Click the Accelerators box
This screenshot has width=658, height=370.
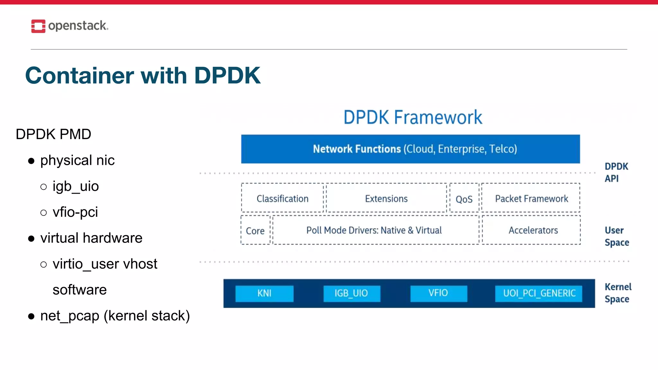coord(531,230)
